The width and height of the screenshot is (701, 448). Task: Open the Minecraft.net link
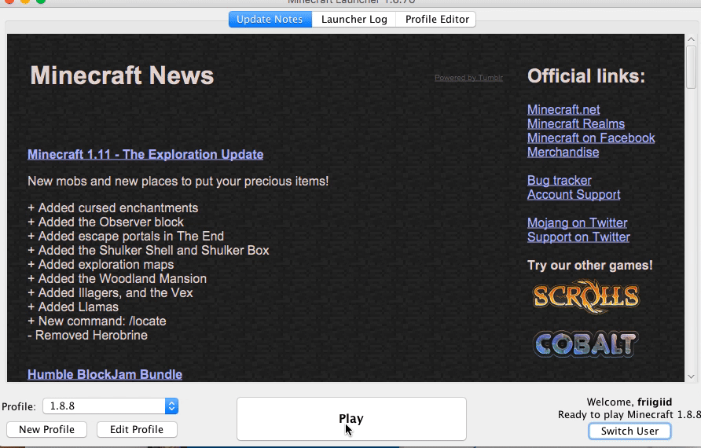coord(563,109)
